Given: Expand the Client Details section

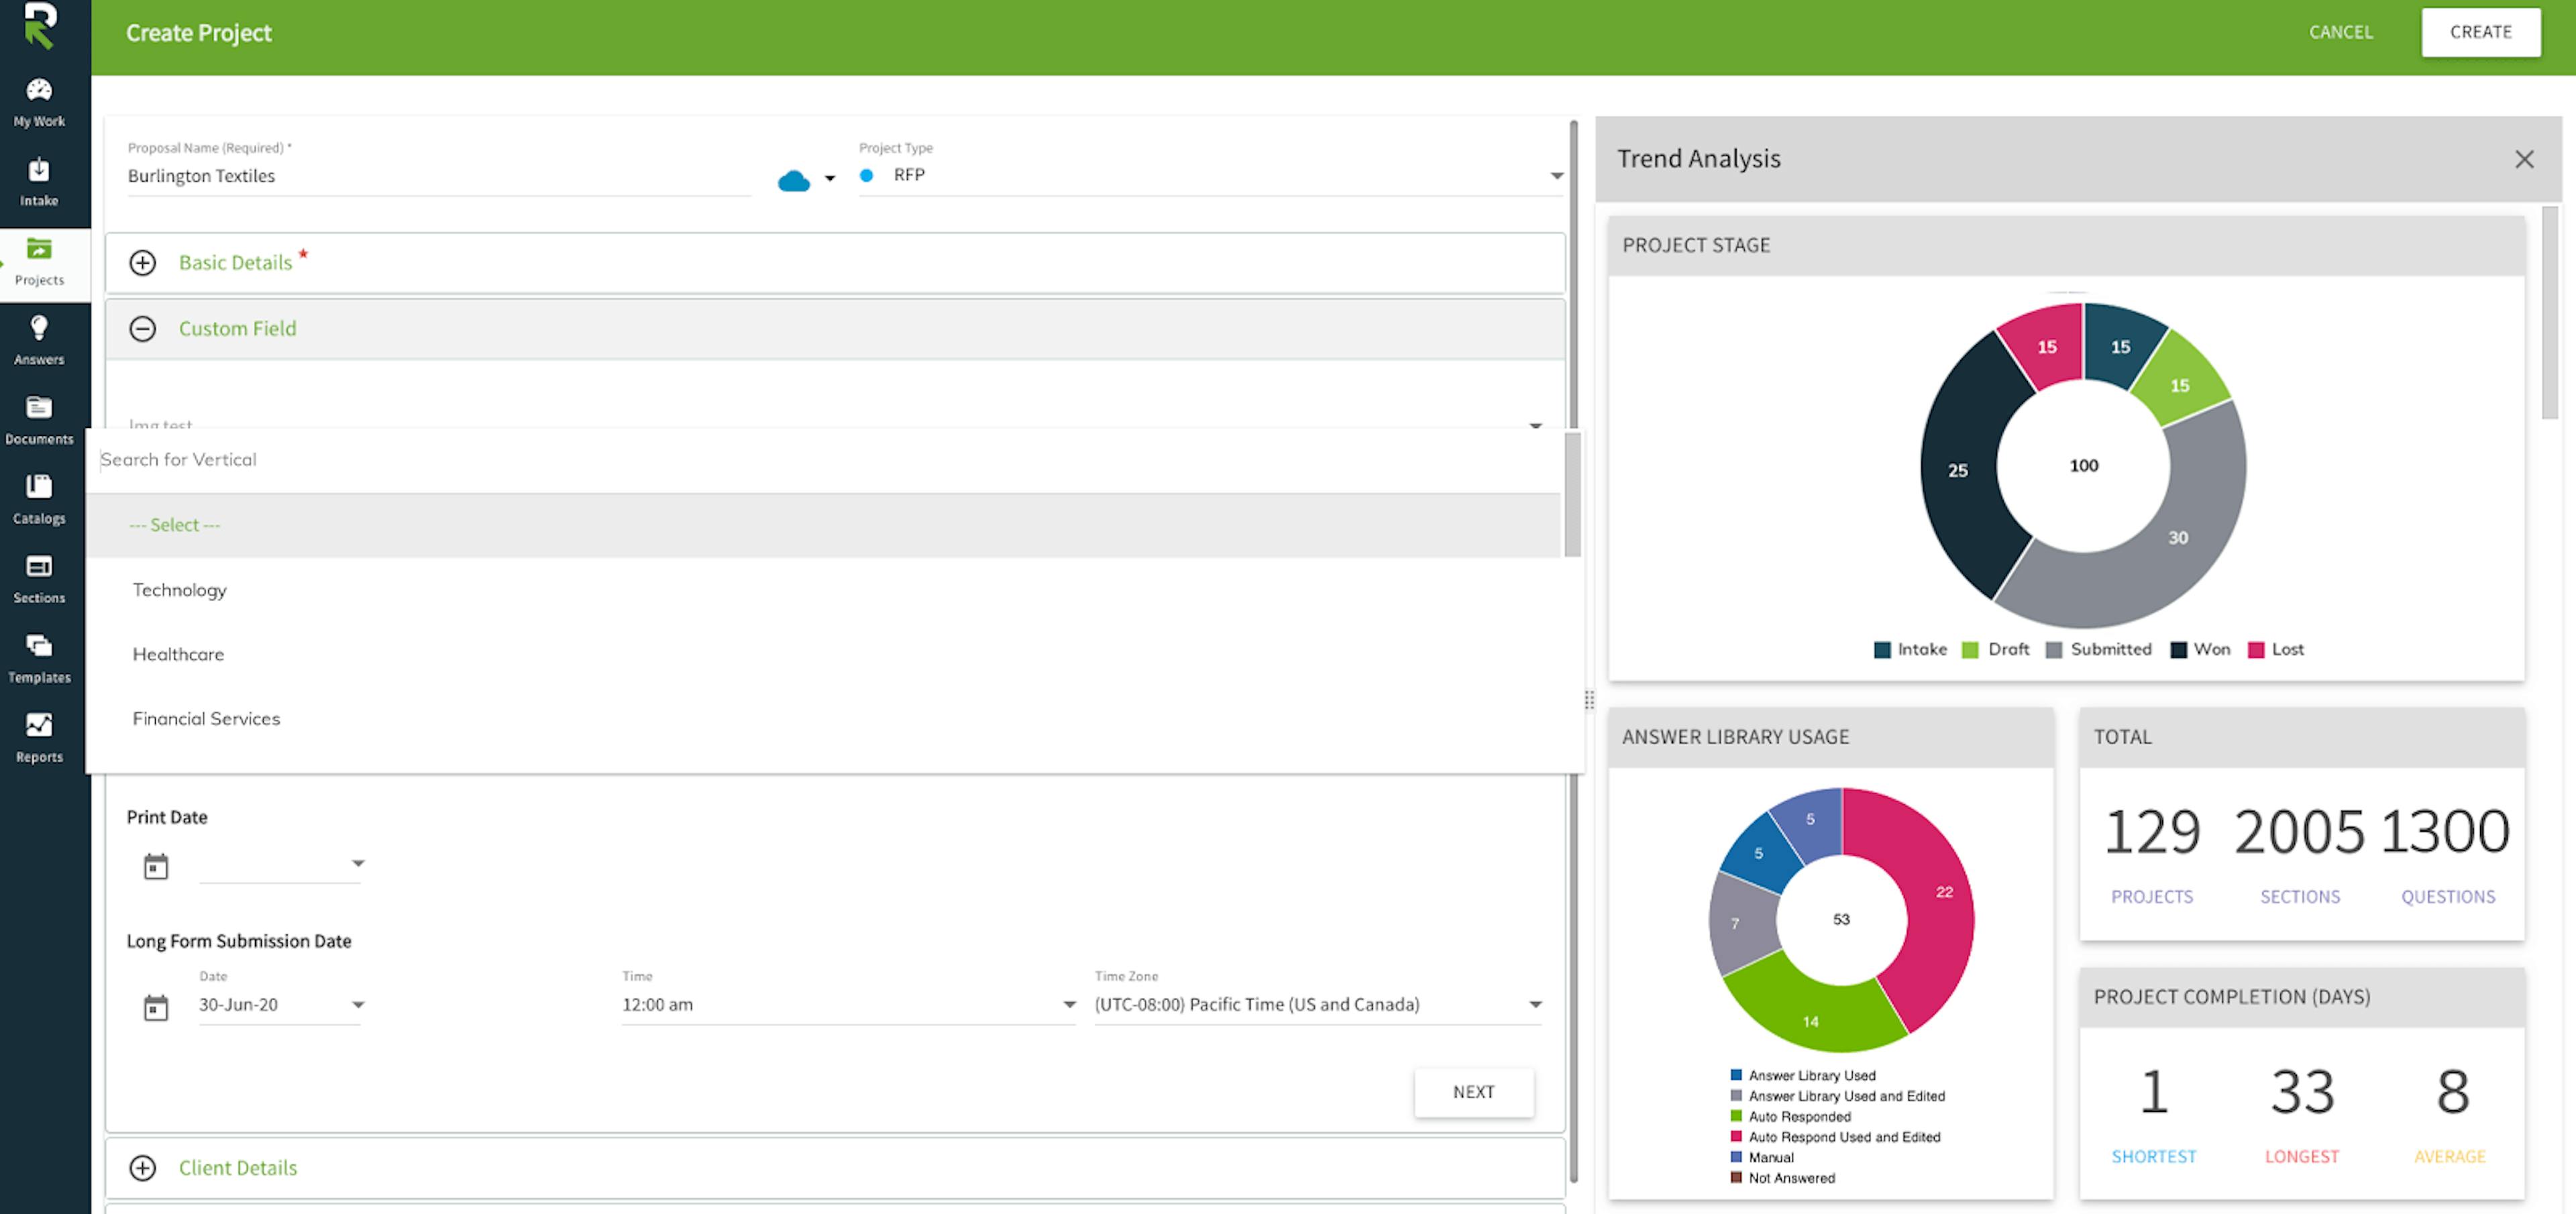Looking at the screenshot, I should [x=142, y=1168].
